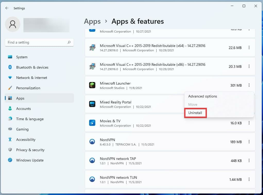This screenshot has height=195, width=263.
Task: Open Windows Update
Action: (x=39, y=160)
